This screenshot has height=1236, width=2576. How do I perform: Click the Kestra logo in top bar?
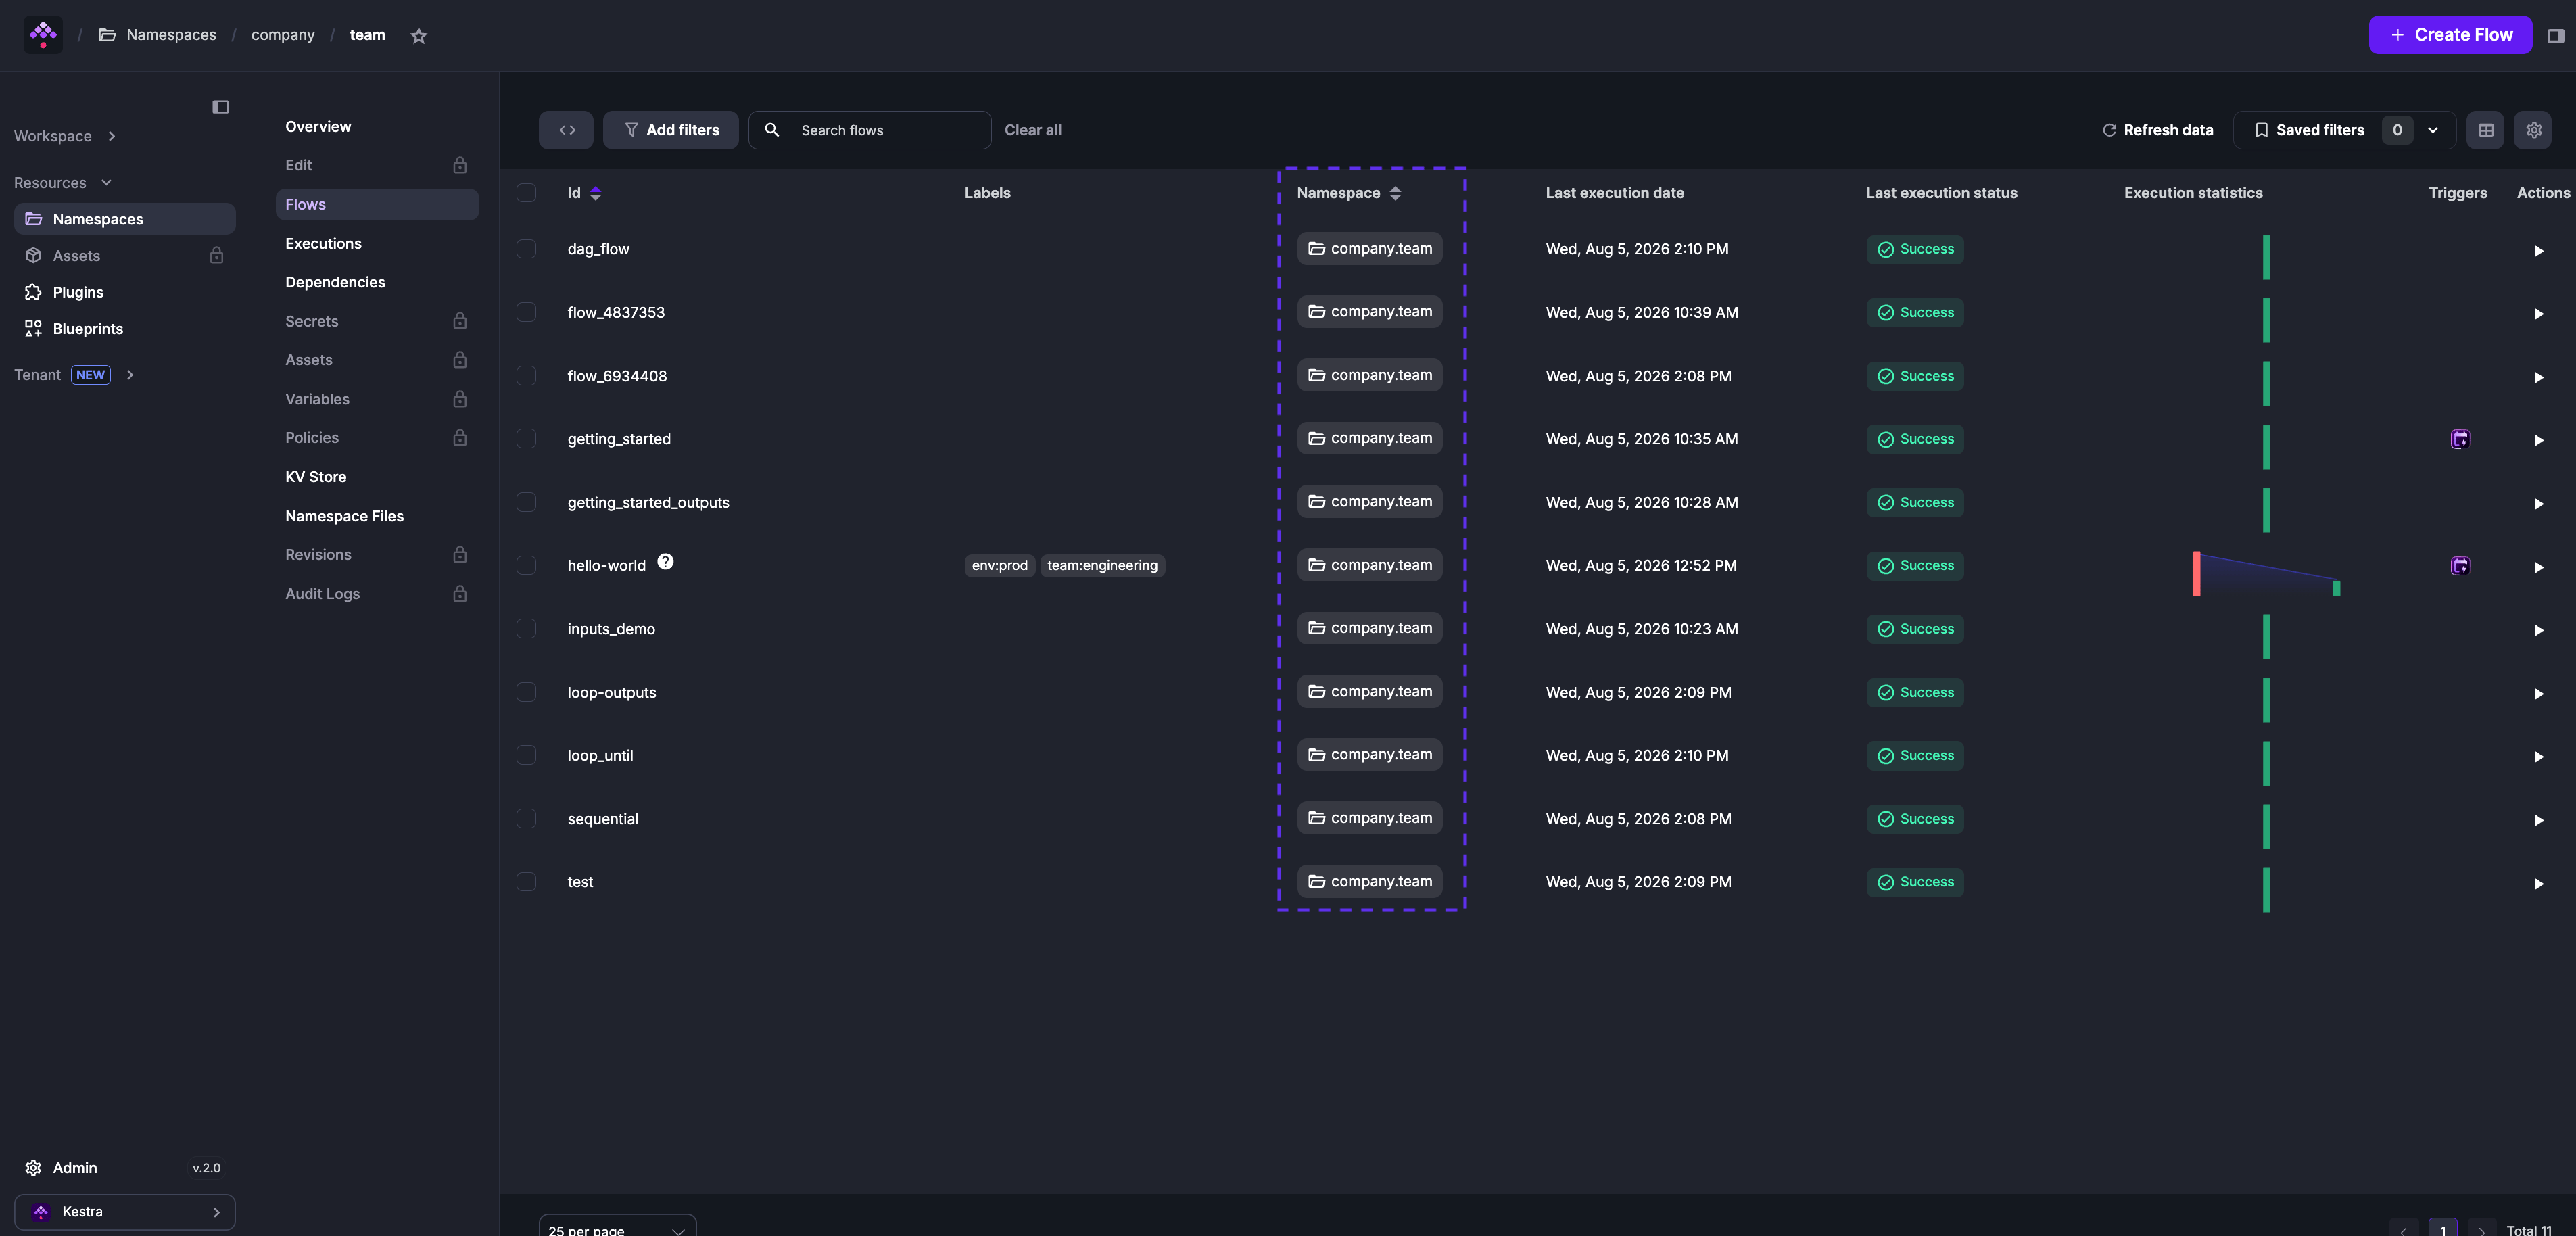point(43,35)
